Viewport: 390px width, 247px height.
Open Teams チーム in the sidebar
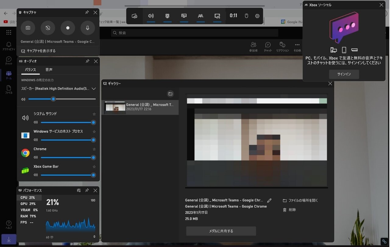click(x=9, y=75)
